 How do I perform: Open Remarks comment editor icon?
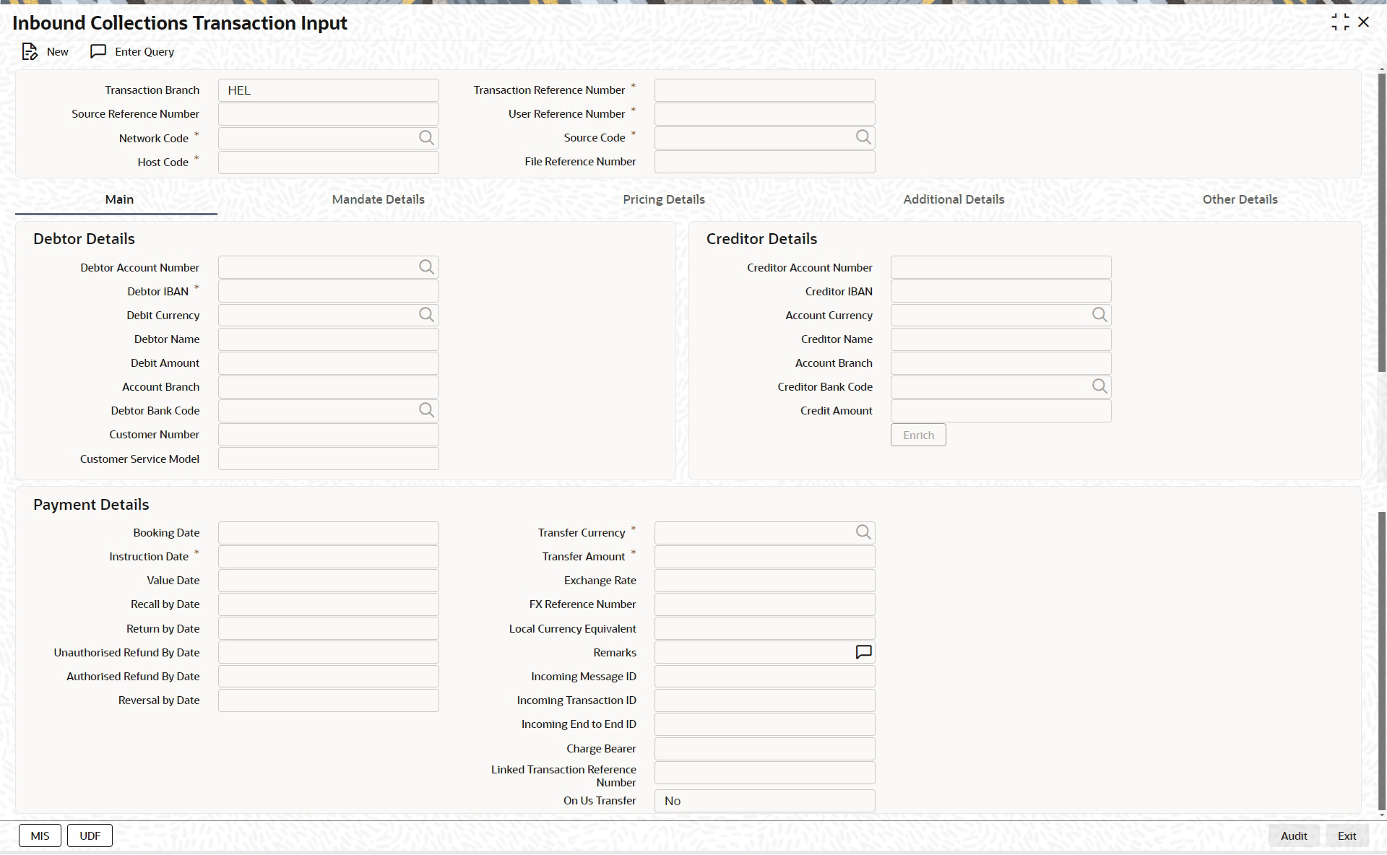863,652
